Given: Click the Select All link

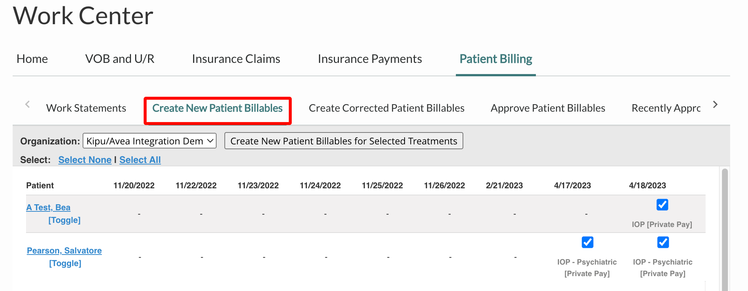Looking at the screenshot, I should pos(140,160).
